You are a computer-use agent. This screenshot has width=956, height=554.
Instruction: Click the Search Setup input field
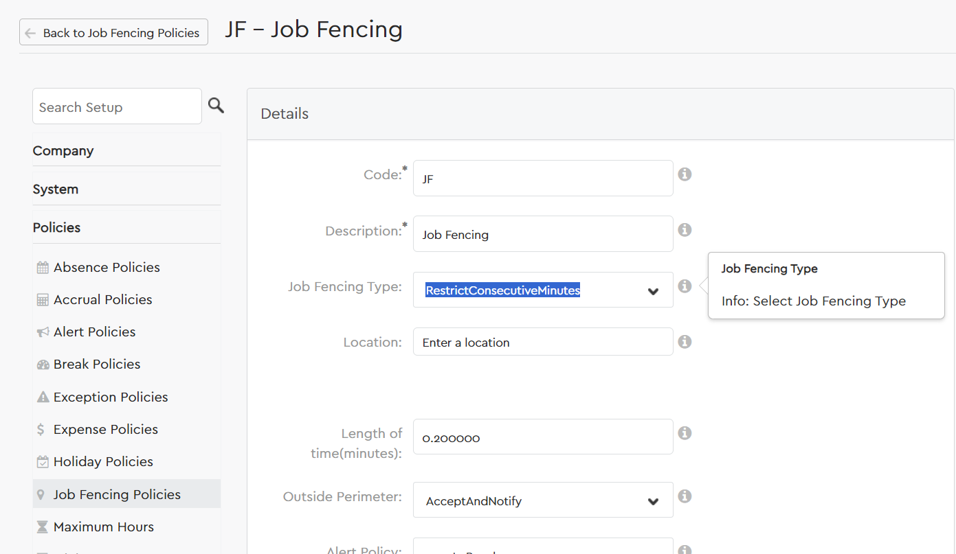pyautogui.click(x=117, y=107)
